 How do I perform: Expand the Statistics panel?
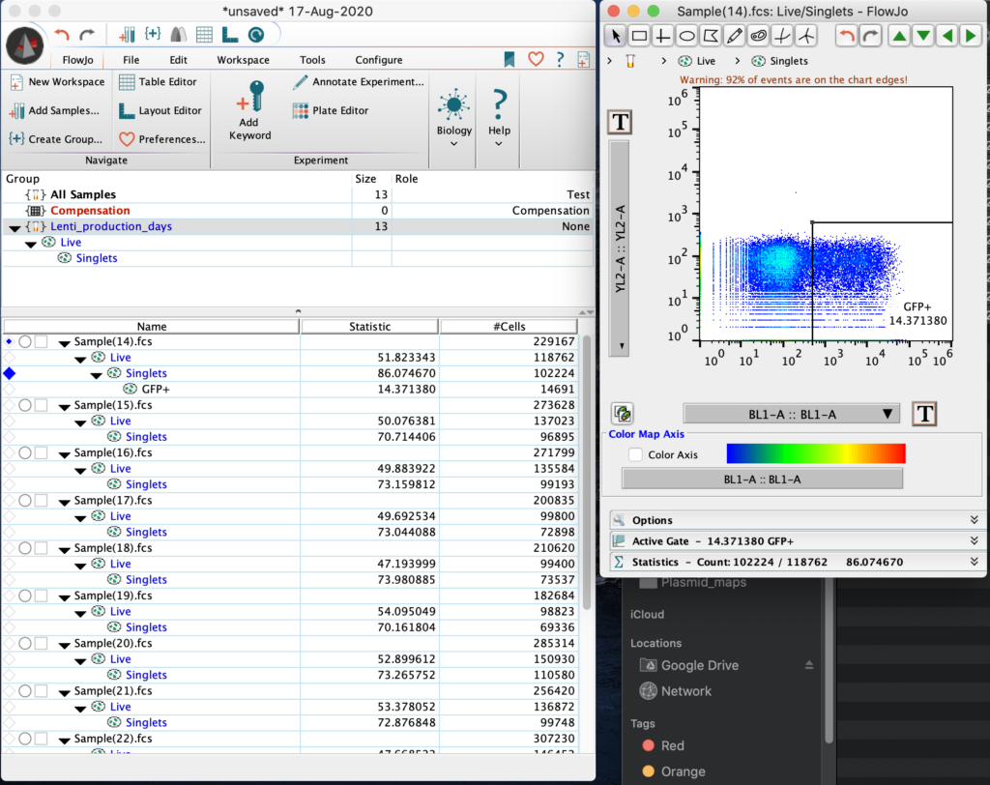click(795, 562)
